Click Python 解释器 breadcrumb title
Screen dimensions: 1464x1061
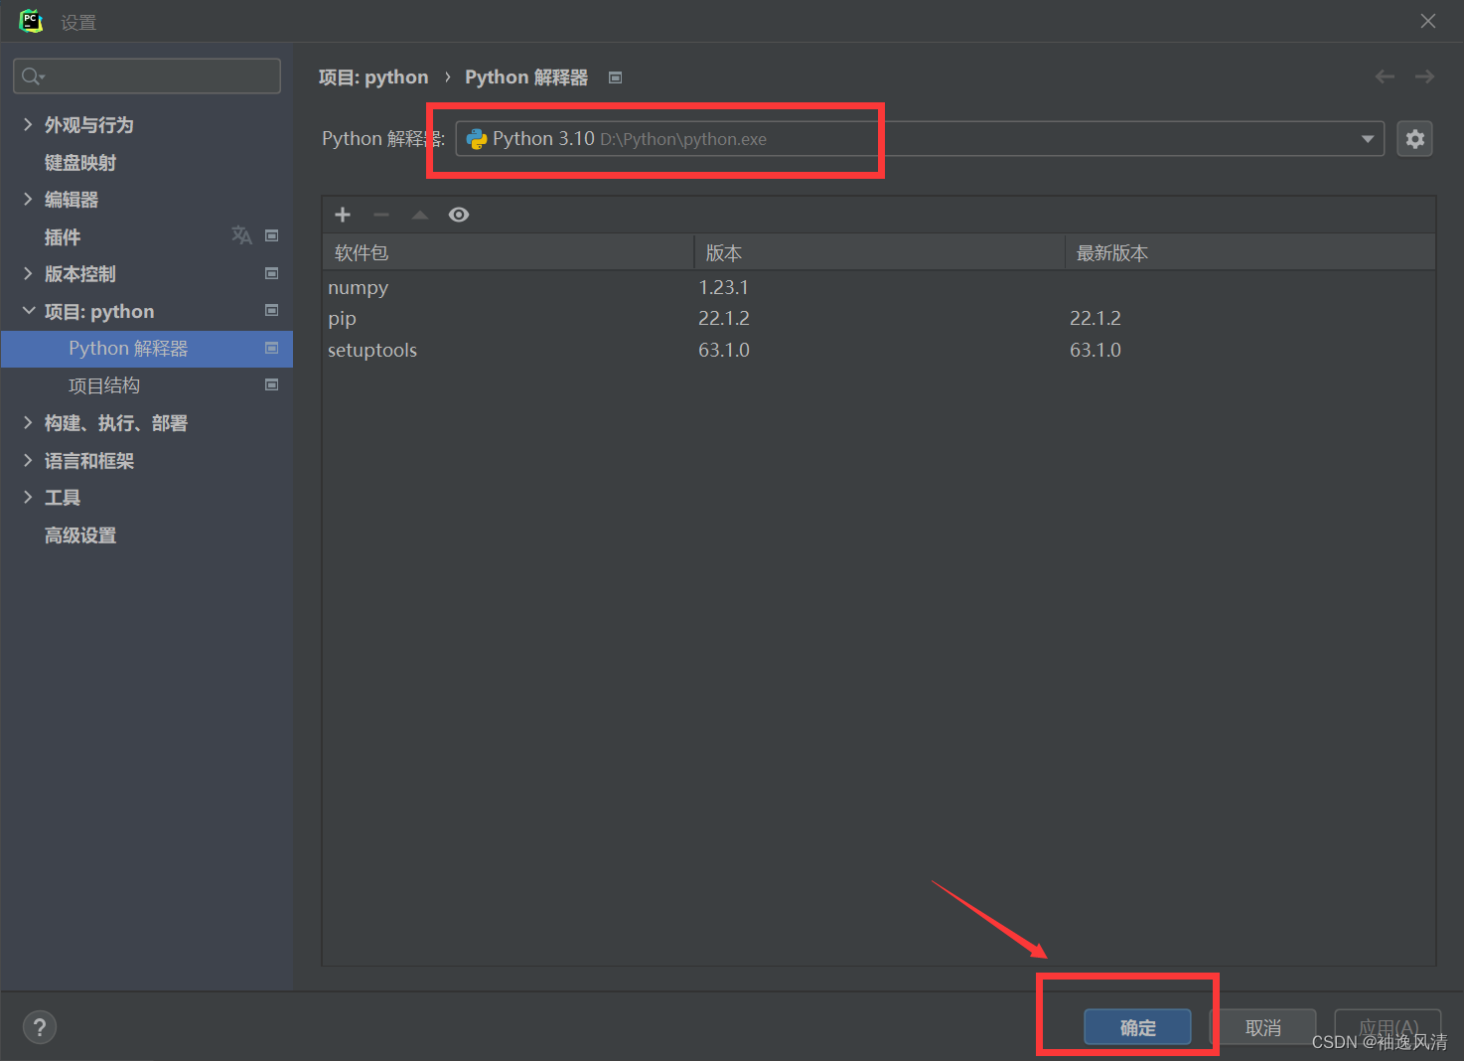tap(526, 77)
